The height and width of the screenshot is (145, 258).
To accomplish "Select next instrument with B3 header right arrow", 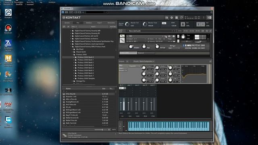I will [x=165, y=36].
